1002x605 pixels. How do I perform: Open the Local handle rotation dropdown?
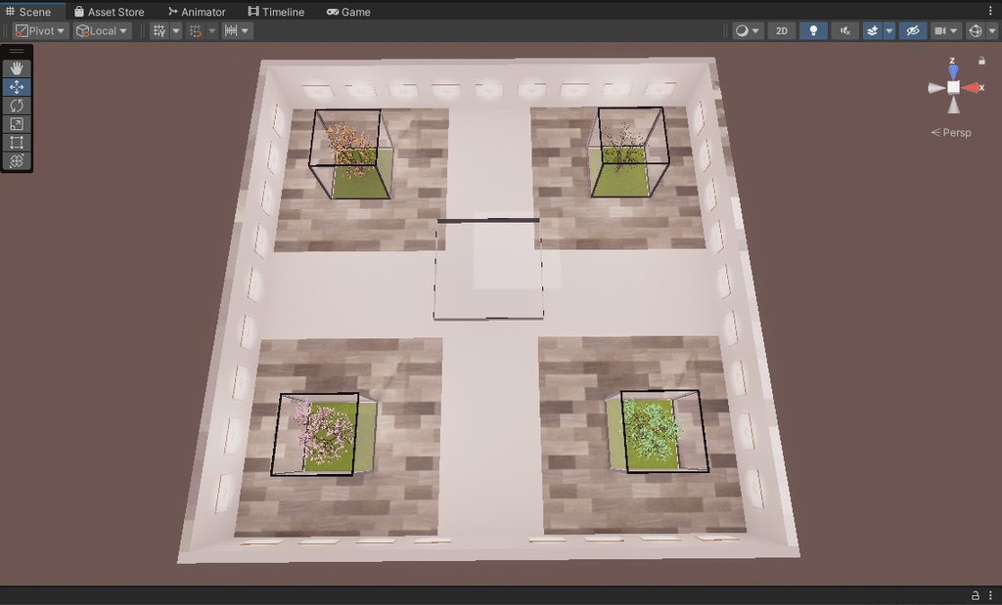[102, 30]
